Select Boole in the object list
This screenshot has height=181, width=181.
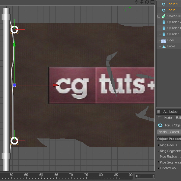tap(171, 46)
